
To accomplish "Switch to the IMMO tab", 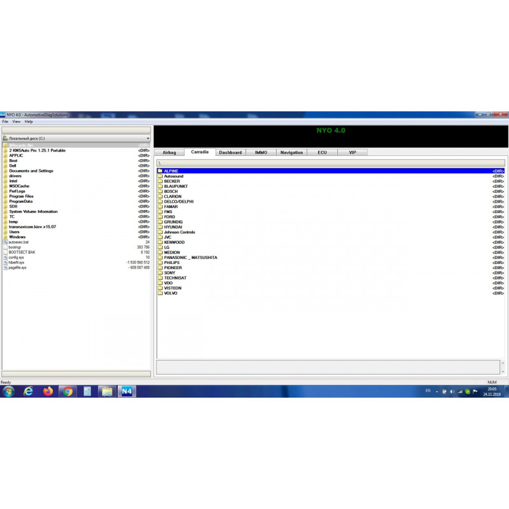I will pyautogui.click(x=261, y=153).
